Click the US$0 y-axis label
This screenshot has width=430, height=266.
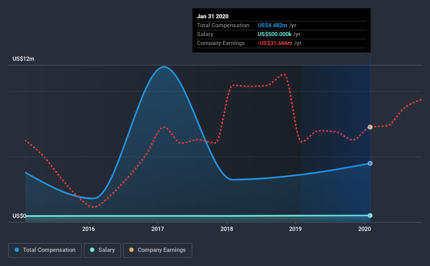point(19,216)
